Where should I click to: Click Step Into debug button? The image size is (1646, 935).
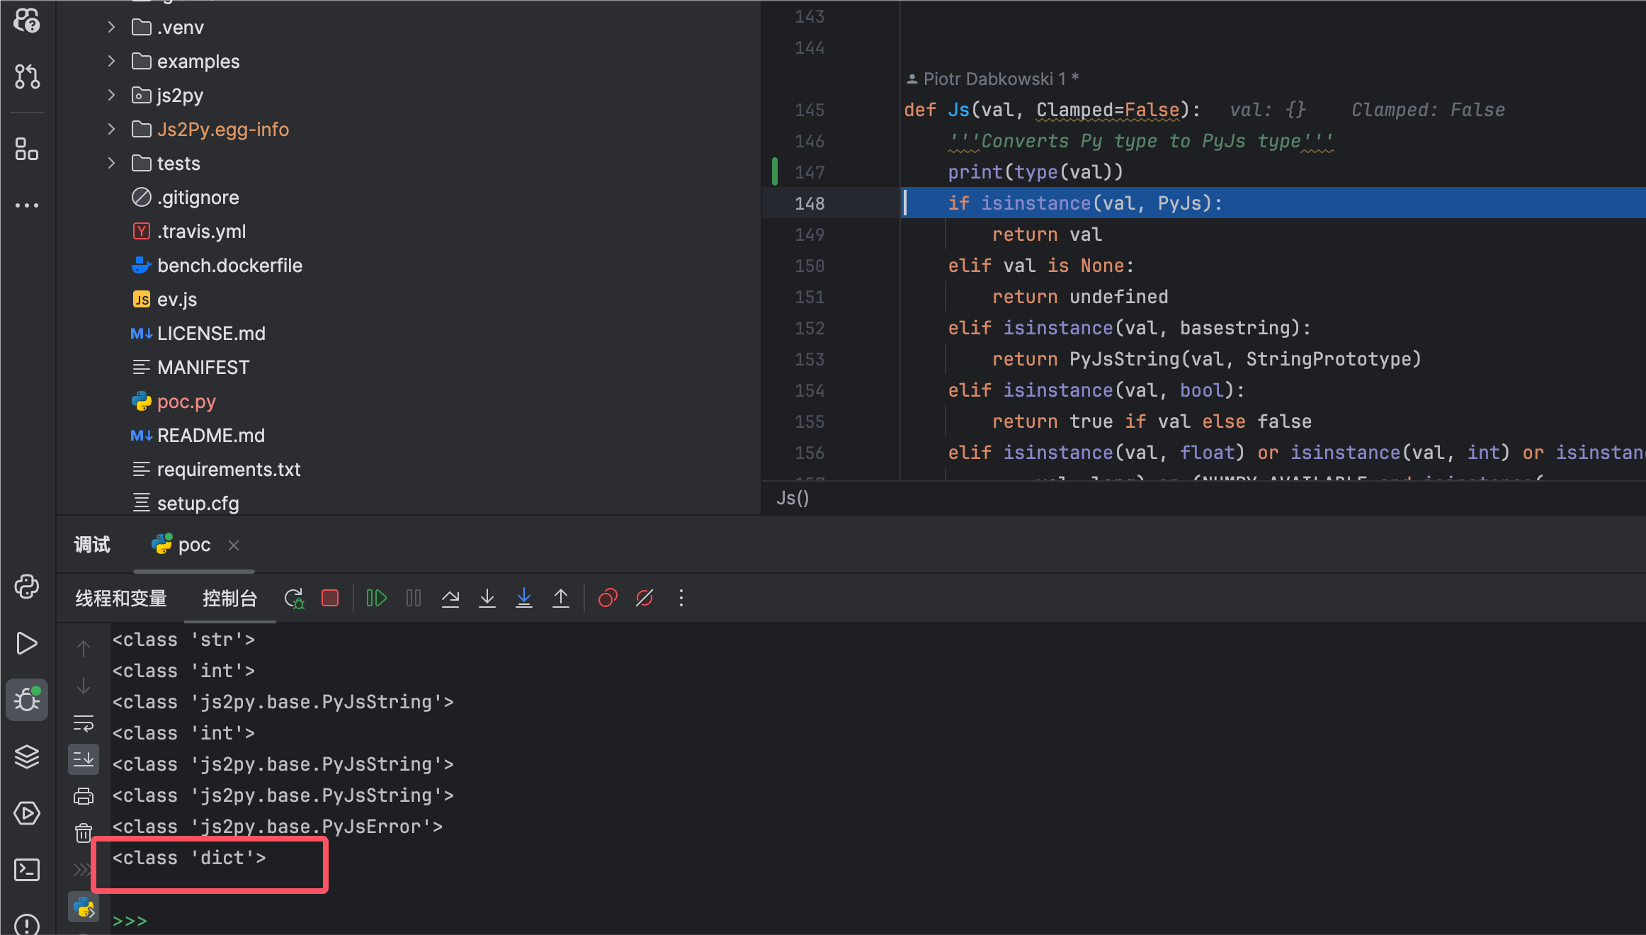pos(487,599)
